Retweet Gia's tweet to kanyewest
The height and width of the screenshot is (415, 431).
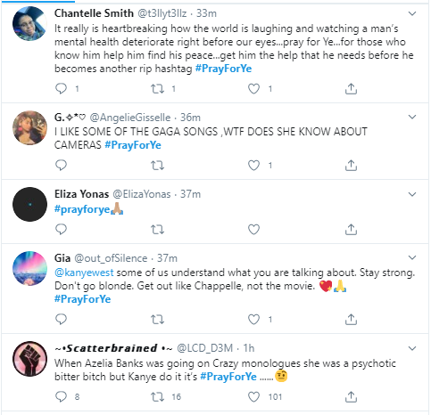point(157,320)
